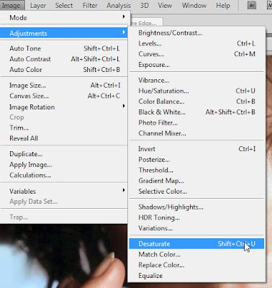Choose Auto Color
The height and width of the screenshot is (288, 272).
[x=64, y=69]
